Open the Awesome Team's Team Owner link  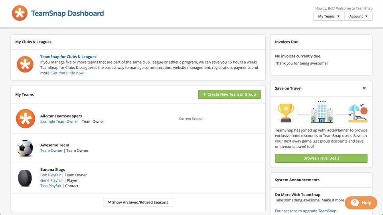coord(51,150)
